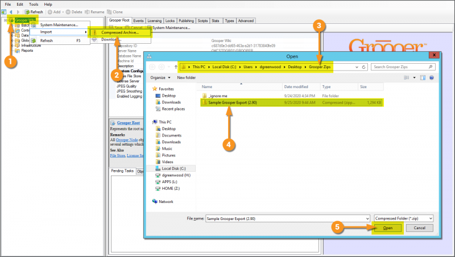Click the Rename toolbar button
Viewport: 455px width, 257px height.
pyautogui.click(x=94, y=12)
